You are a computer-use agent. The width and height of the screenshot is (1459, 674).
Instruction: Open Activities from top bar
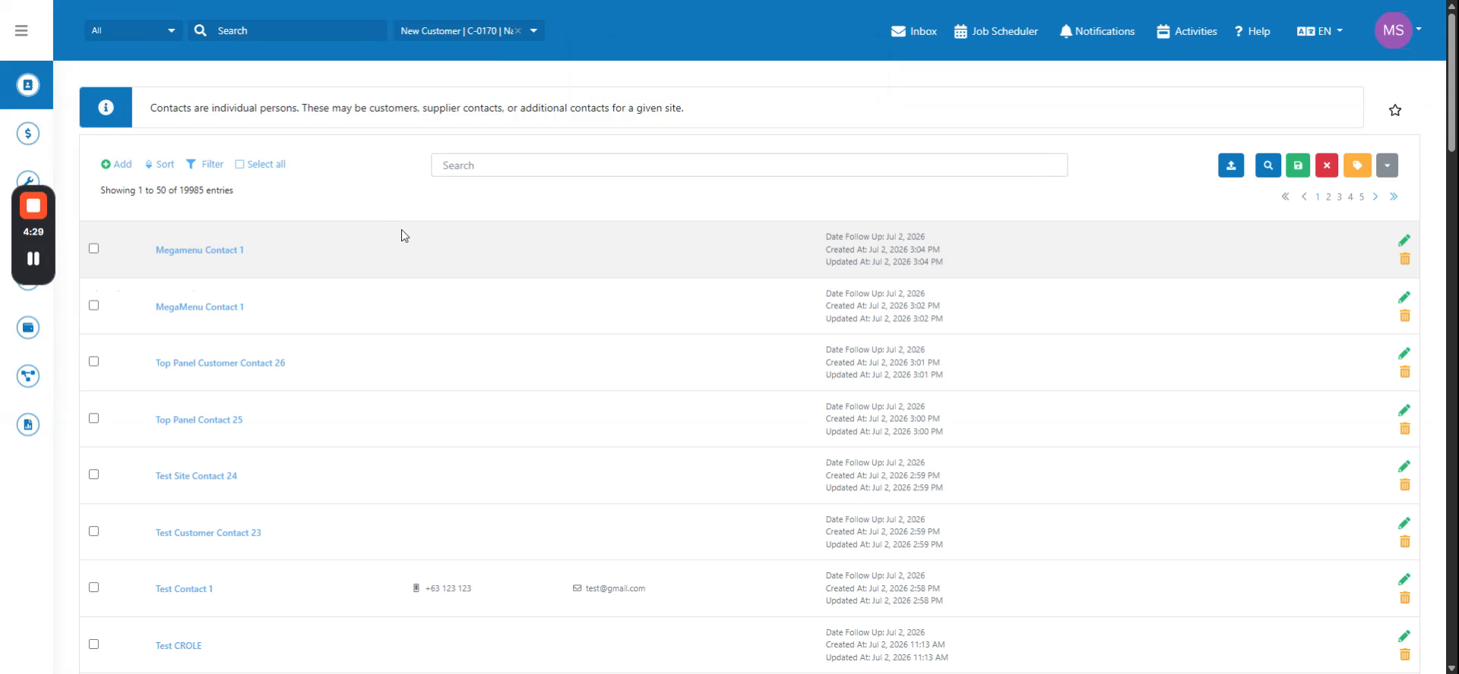tap(1187, 31)
